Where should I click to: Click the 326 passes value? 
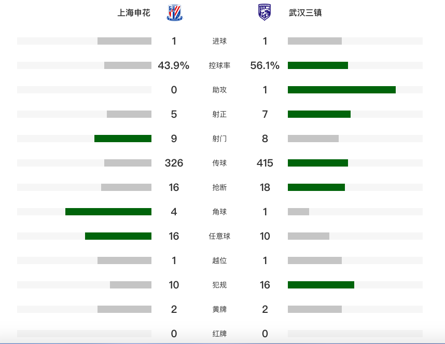(174, 163)
